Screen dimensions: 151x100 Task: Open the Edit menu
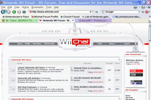point(10,7)
